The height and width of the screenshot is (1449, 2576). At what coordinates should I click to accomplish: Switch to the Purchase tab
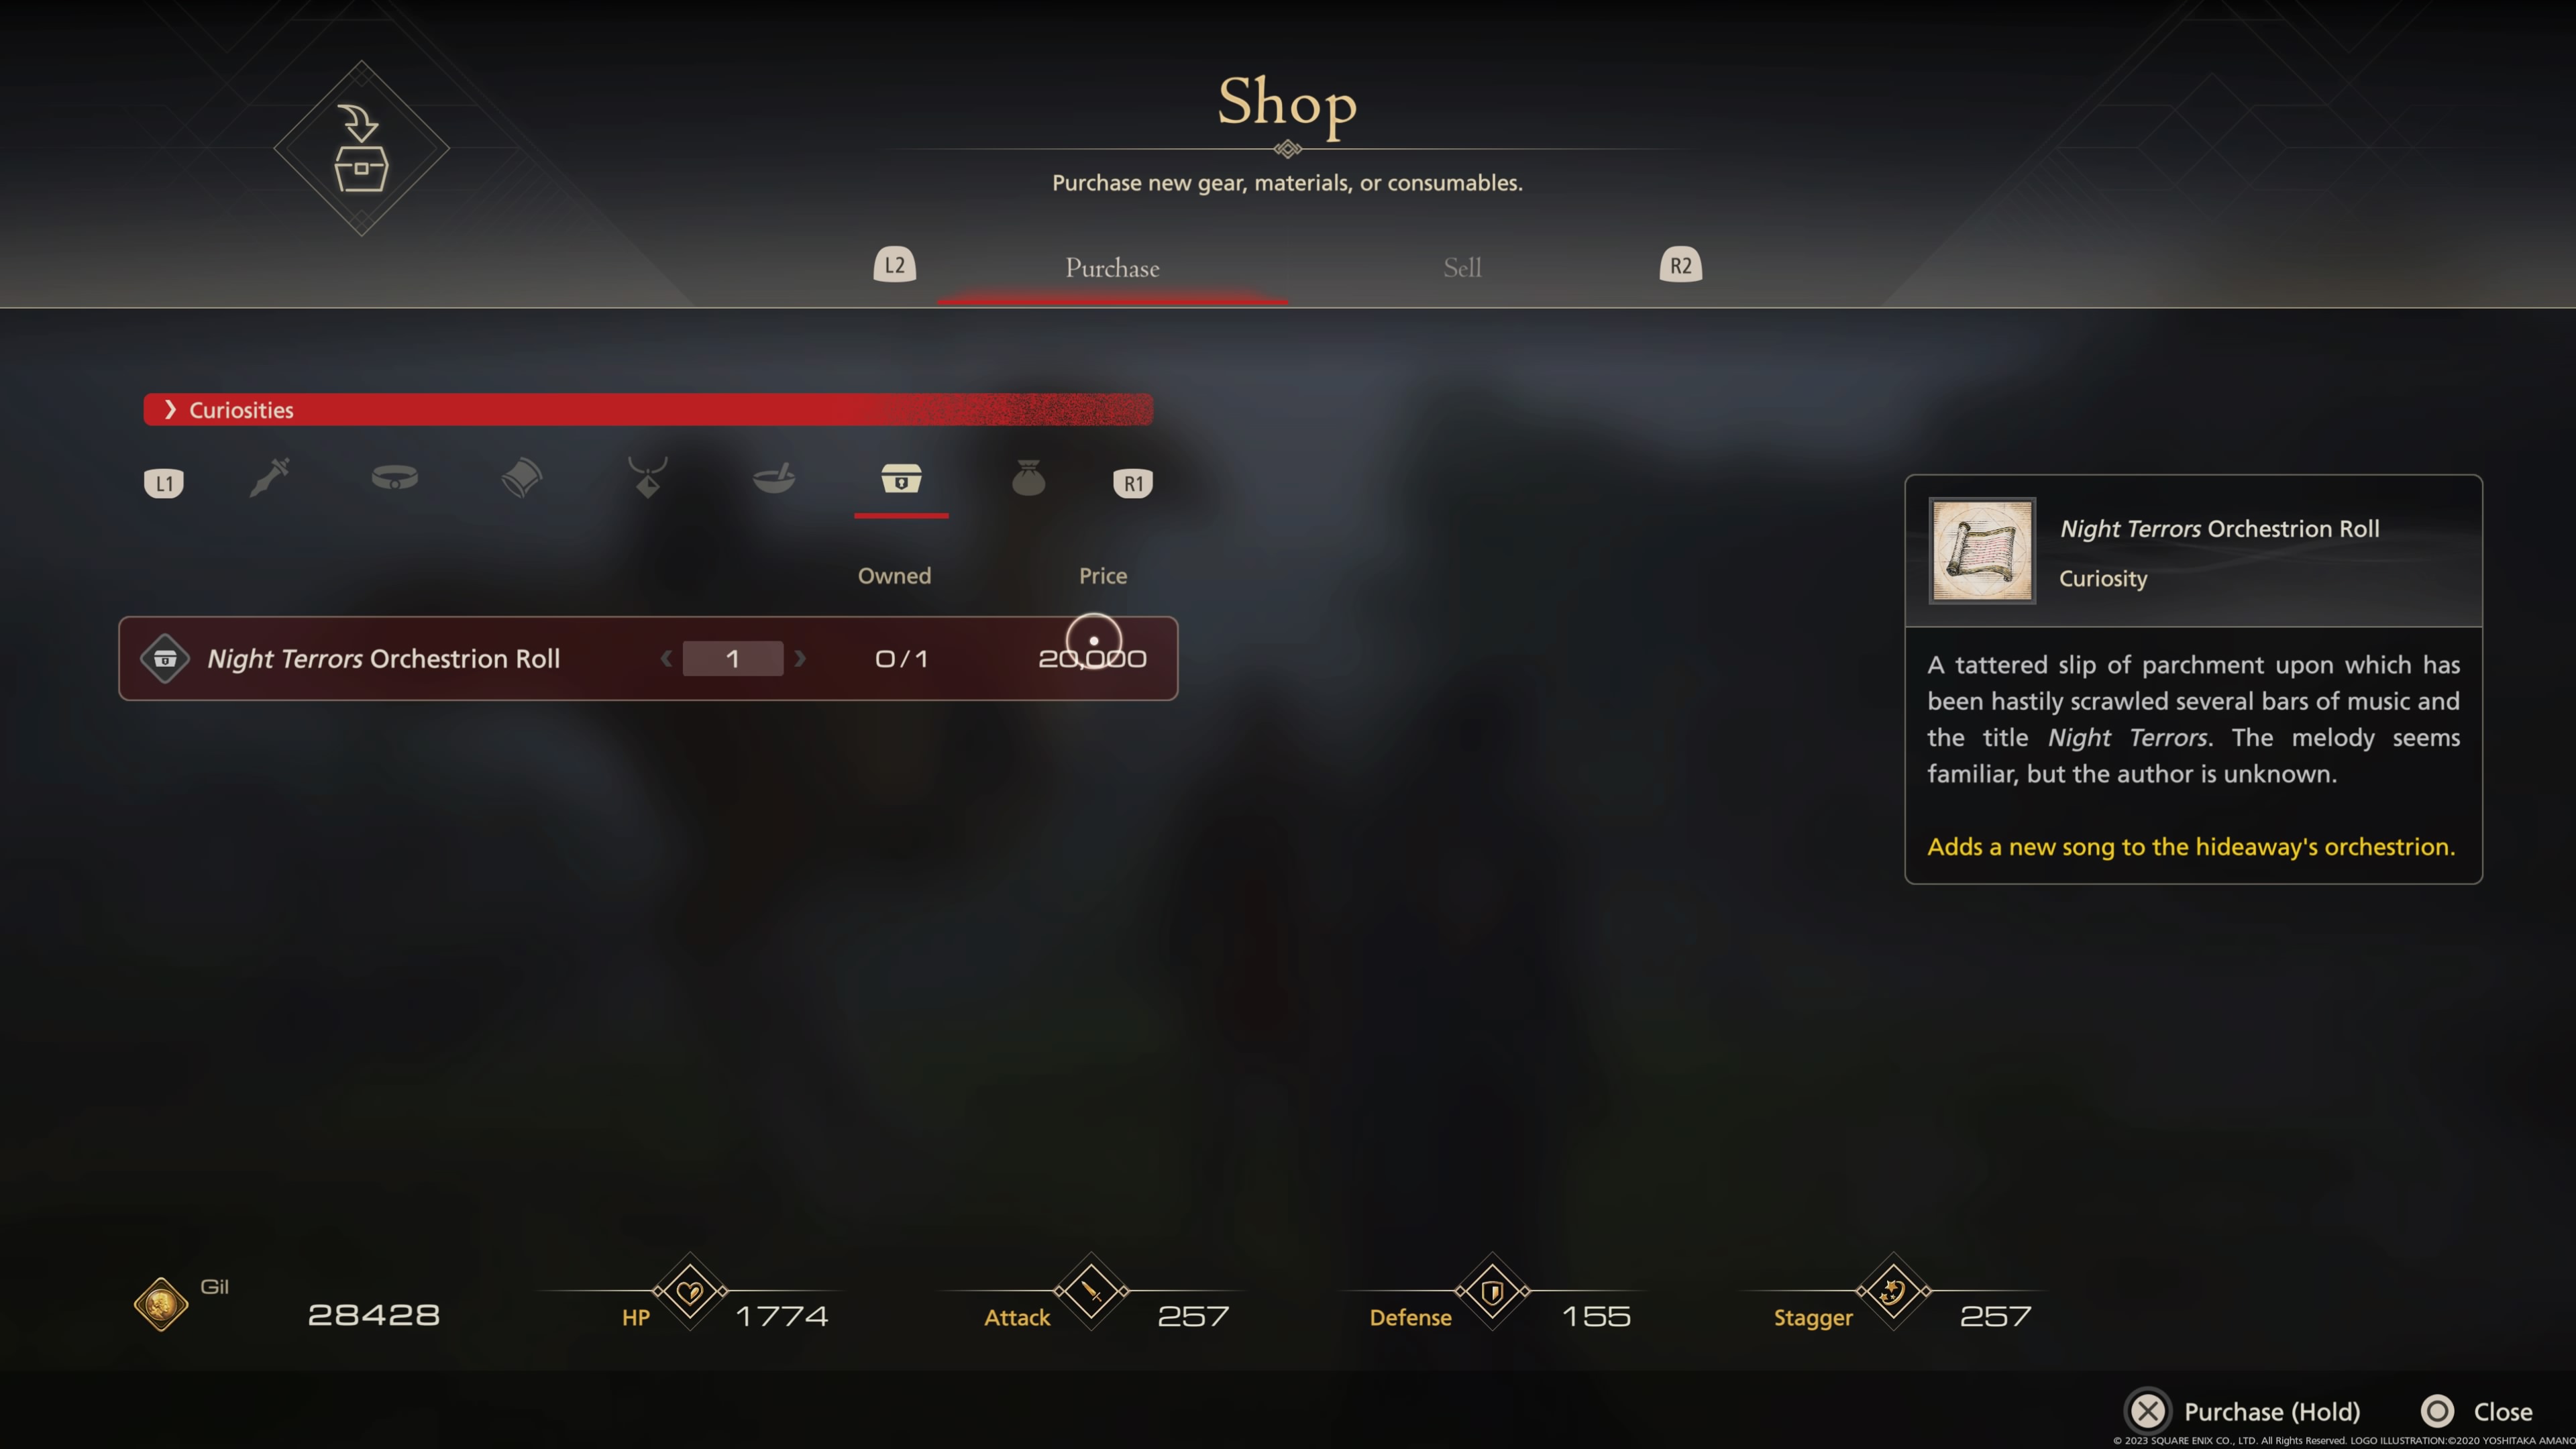click(1112, 268)
